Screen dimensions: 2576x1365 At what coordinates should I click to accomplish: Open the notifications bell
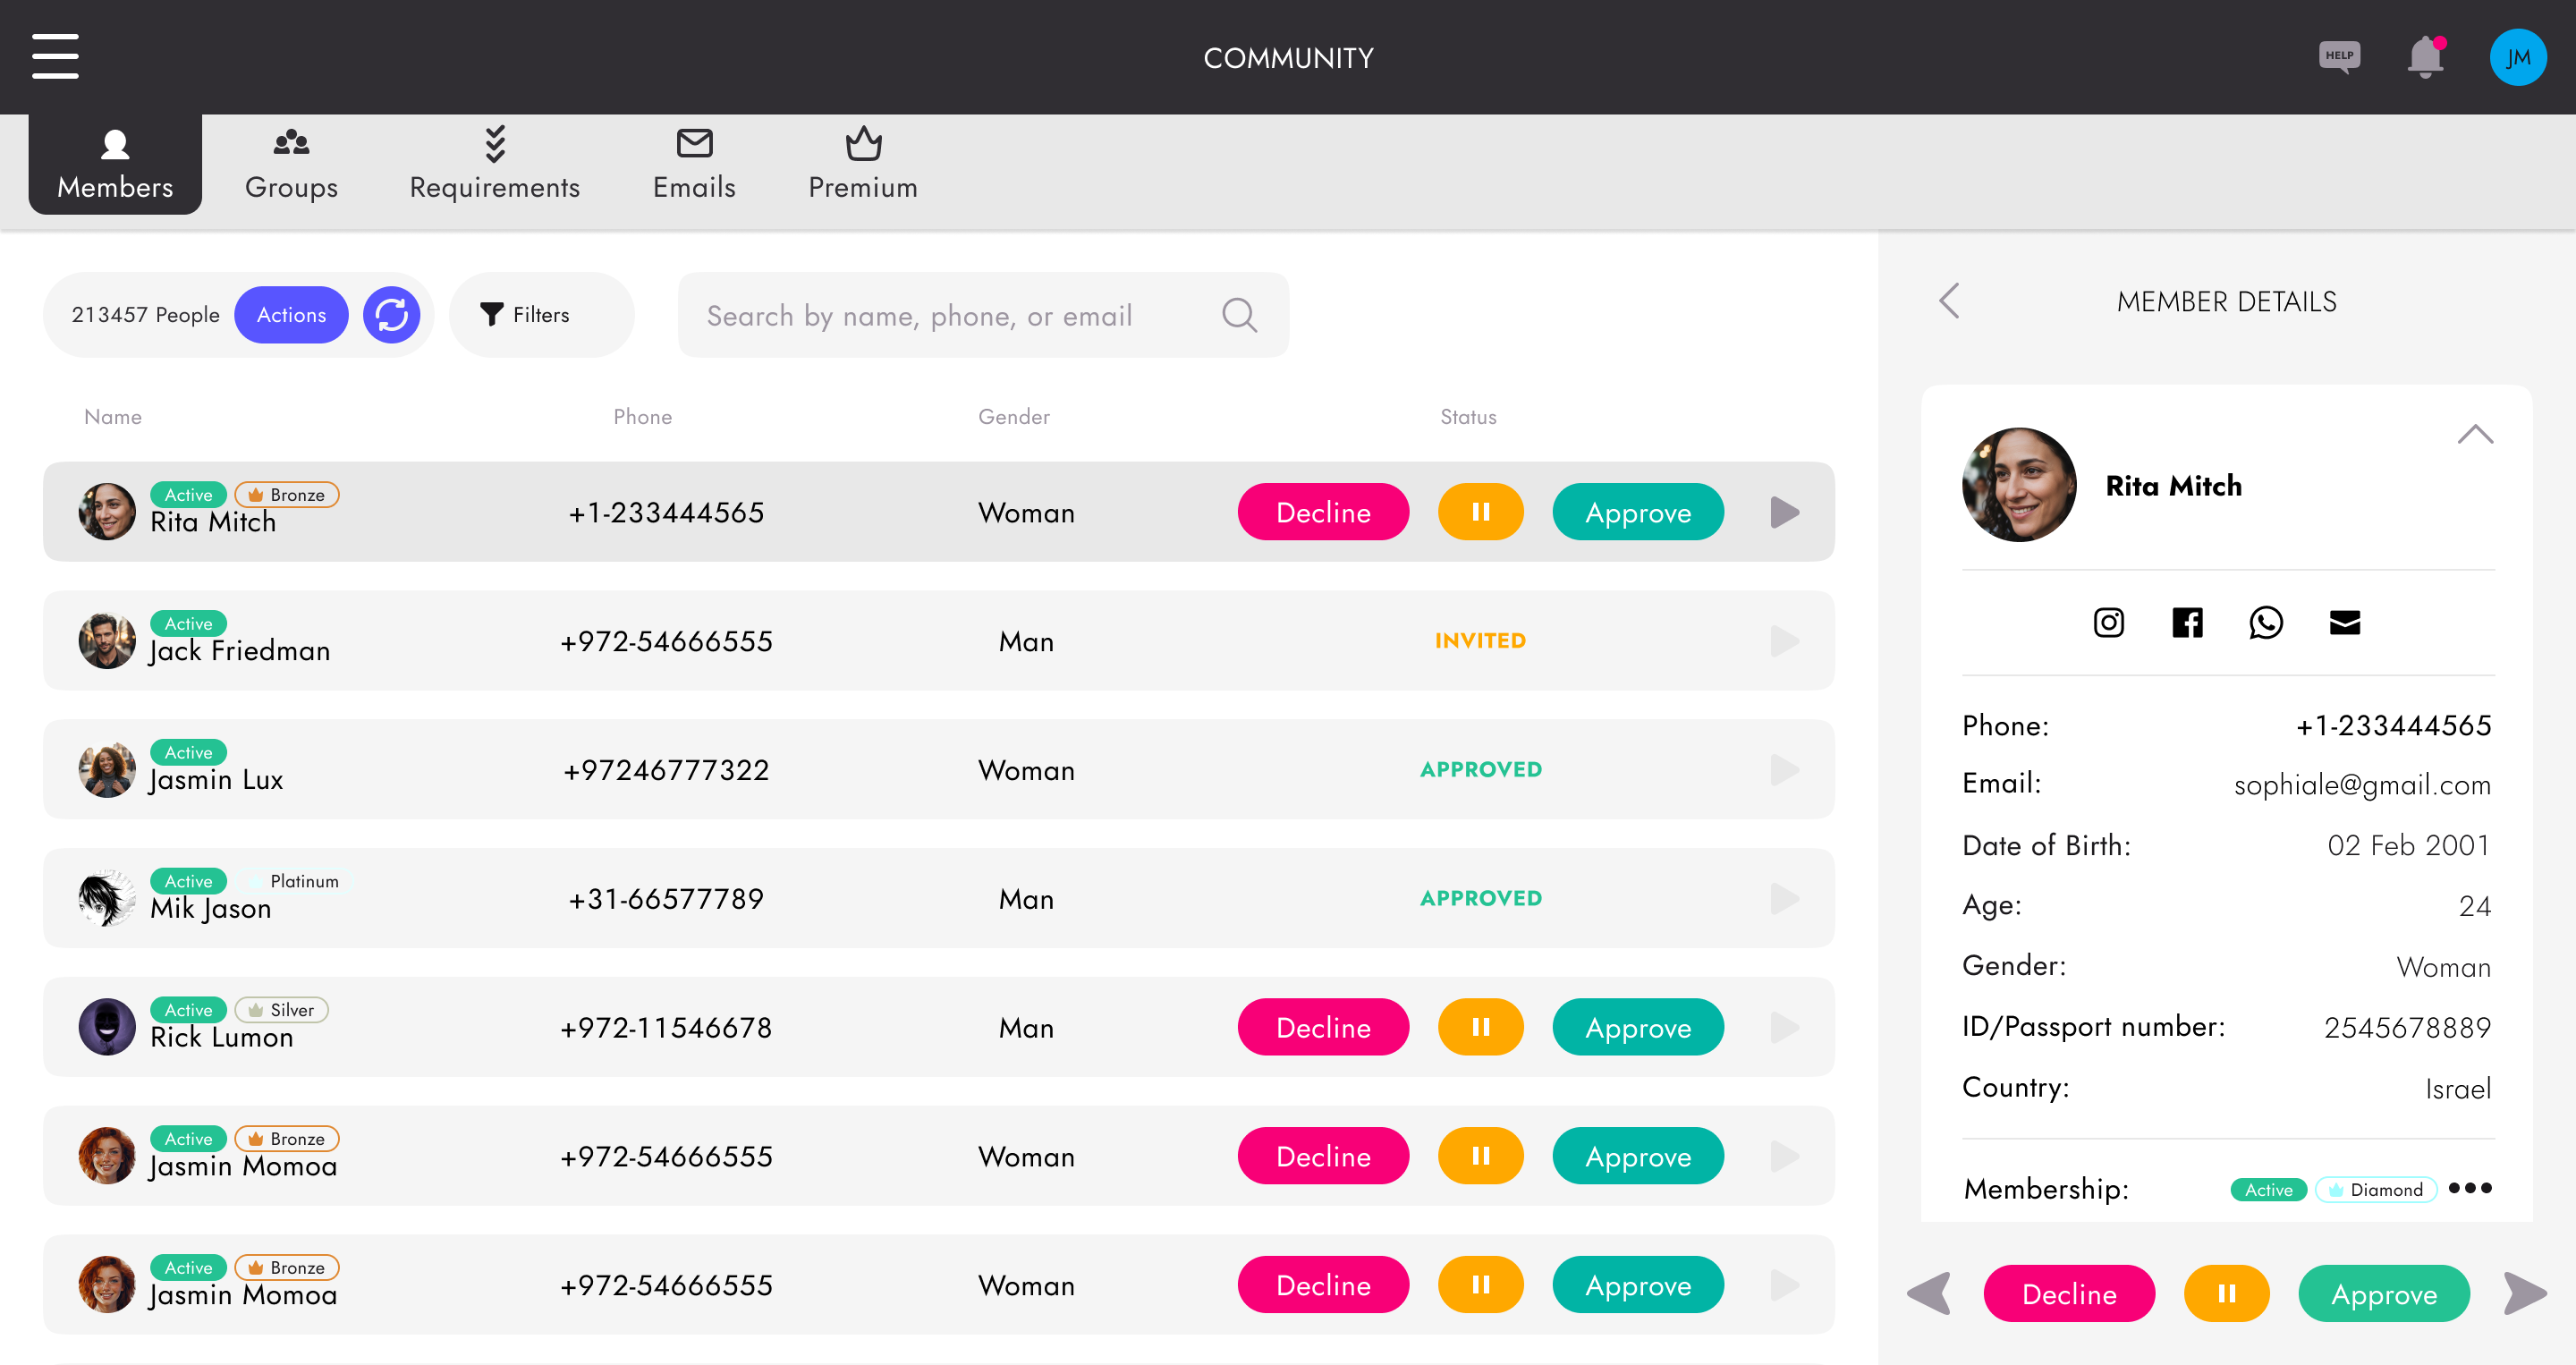(x=2425, y=57)
